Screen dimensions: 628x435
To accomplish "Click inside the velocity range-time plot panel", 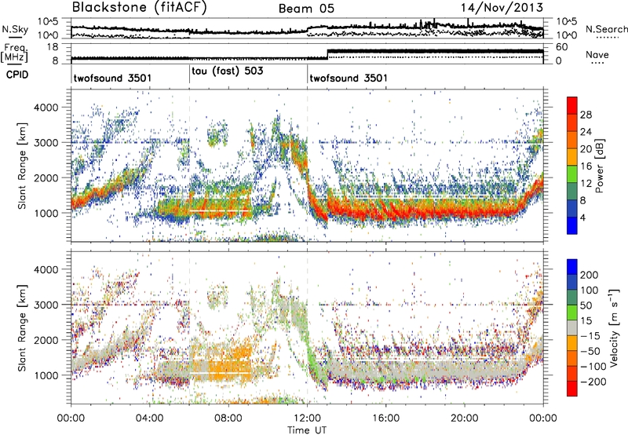I will (307, 327).
